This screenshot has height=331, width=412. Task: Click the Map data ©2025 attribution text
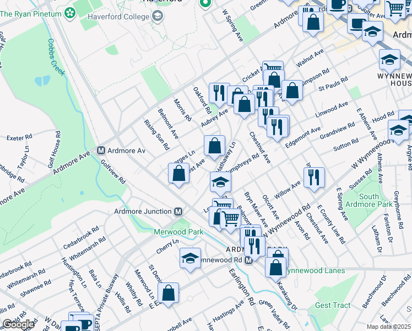click(388, 327)
